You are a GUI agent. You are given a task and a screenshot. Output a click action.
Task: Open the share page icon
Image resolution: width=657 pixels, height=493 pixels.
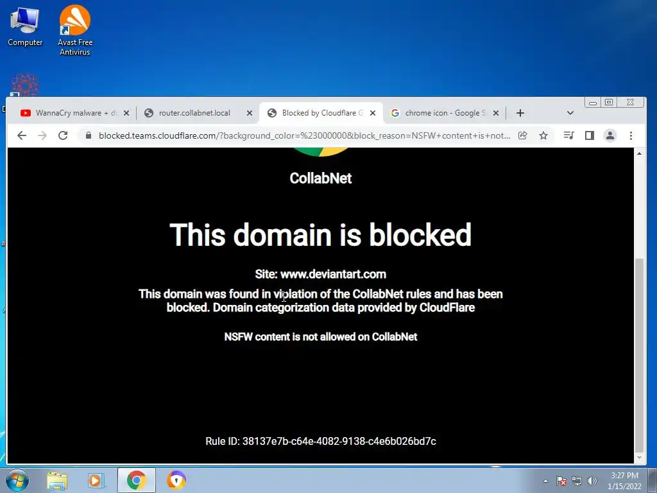point(522,135)
